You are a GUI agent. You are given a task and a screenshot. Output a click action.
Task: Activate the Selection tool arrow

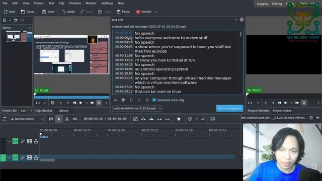(59, 119)
